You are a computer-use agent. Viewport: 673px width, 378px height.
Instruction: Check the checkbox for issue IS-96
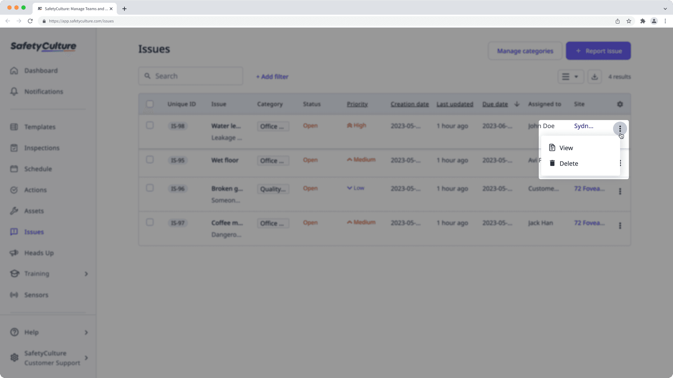150,188
